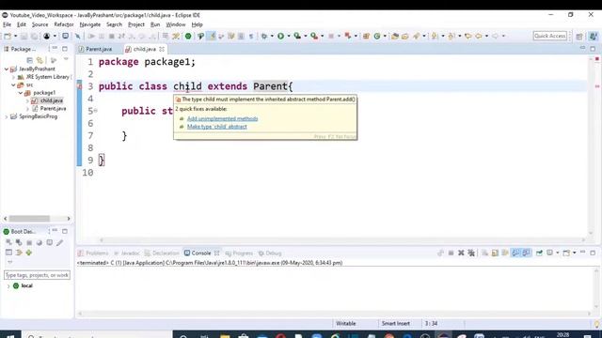Open the Navigate menu
This screenshot has width=602, height=338.
[90, 24]
